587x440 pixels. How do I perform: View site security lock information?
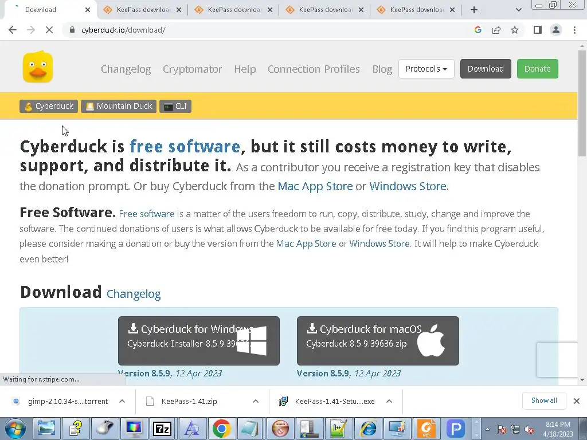[72, 30]
